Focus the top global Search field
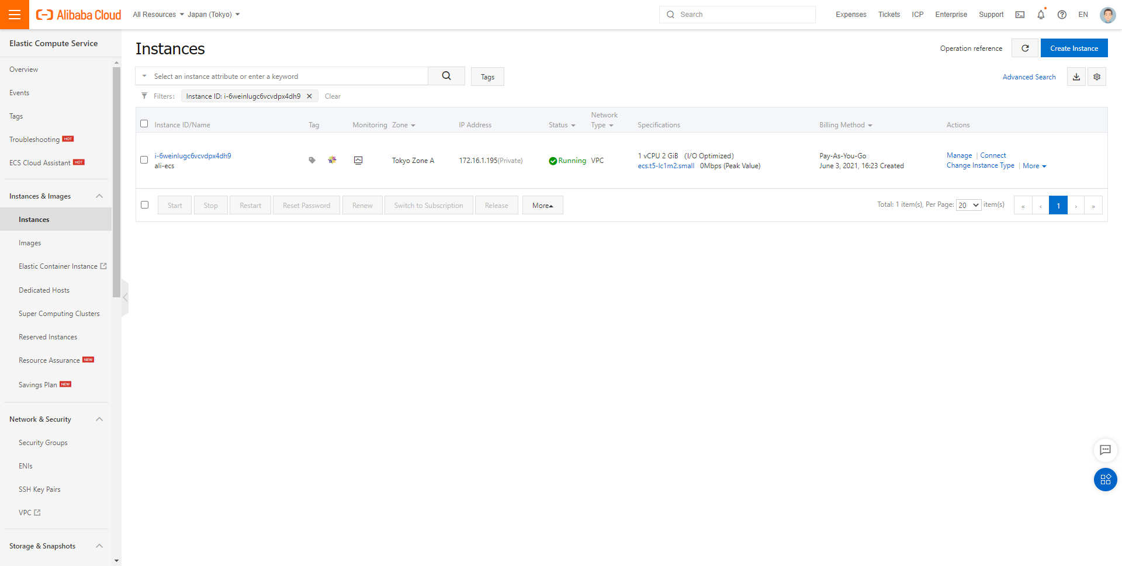Image resolution: width=1122 pixels, height=566 pixels. (737, 15)
